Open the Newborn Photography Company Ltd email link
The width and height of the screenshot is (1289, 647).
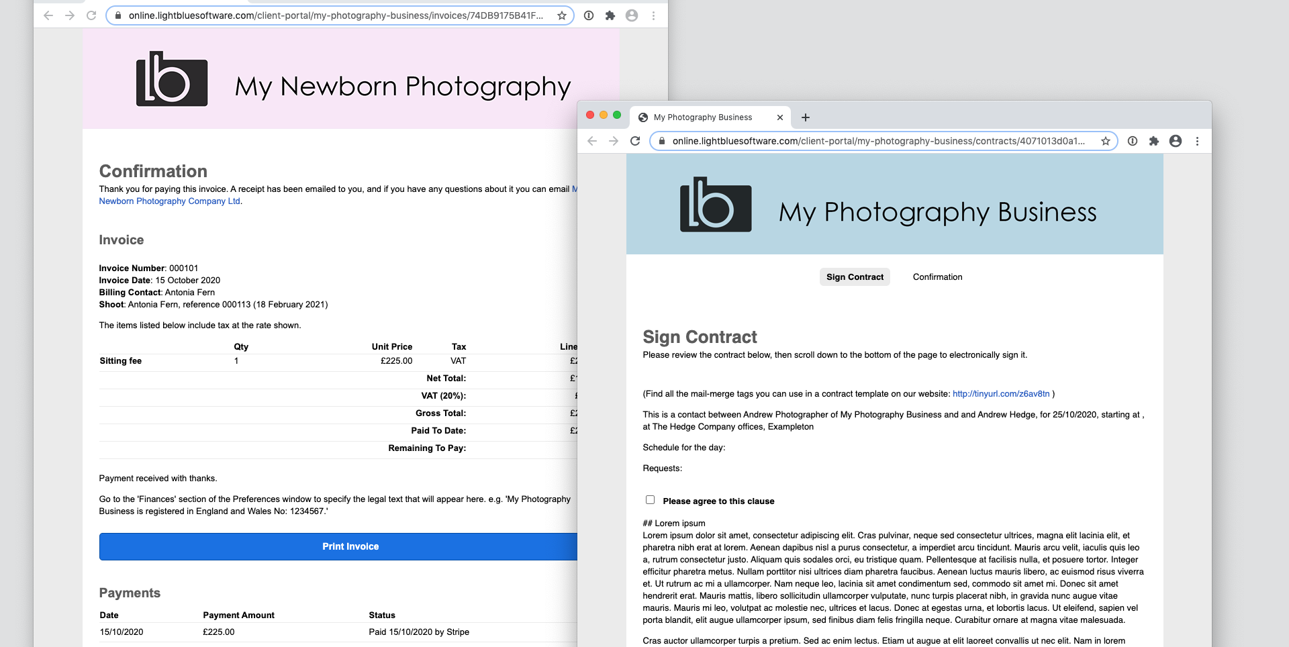tap(169, 201)
